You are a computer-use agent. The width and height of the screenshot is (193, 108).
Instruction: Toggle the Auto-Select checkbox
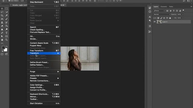coord(9,1)
